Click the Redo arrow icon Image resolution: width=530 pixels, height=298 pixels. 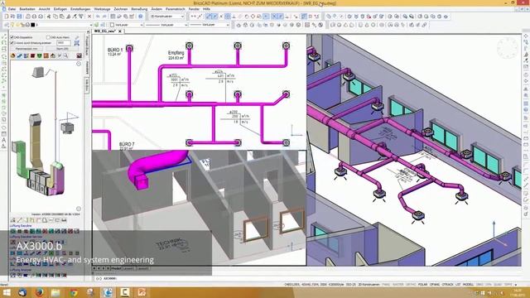(105, 17)
